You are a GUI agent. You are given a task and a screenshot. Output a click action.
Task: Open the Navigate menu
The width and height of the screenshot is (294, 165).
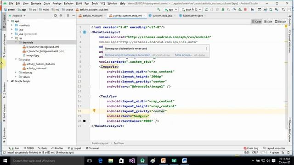[x=36, y=3]
